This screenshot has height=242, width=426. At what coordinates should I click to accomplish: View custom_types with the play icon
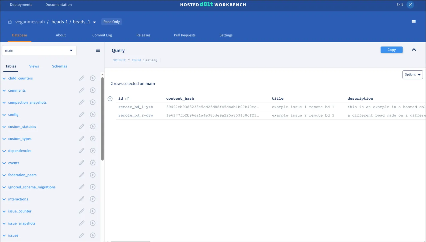[x=93, y=139]
